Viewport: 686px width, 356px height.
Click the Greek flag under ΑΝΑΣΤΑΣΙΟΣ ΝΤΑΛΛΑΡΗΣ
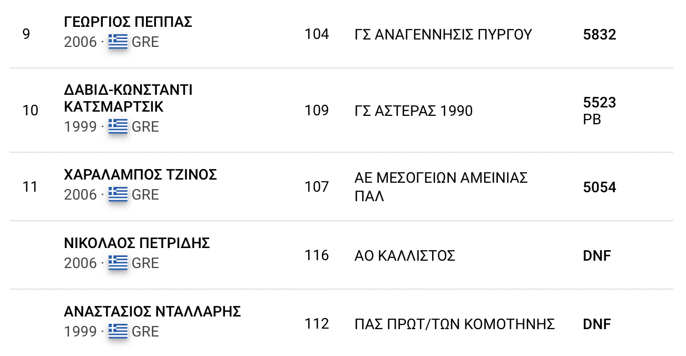coord(118,331)
